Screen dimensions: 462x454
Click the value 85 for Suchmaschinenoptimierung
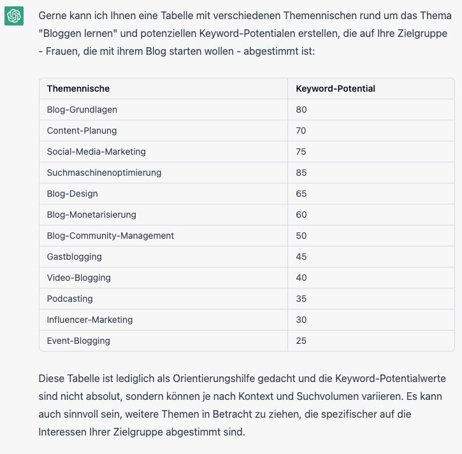[x=301, y=173]
